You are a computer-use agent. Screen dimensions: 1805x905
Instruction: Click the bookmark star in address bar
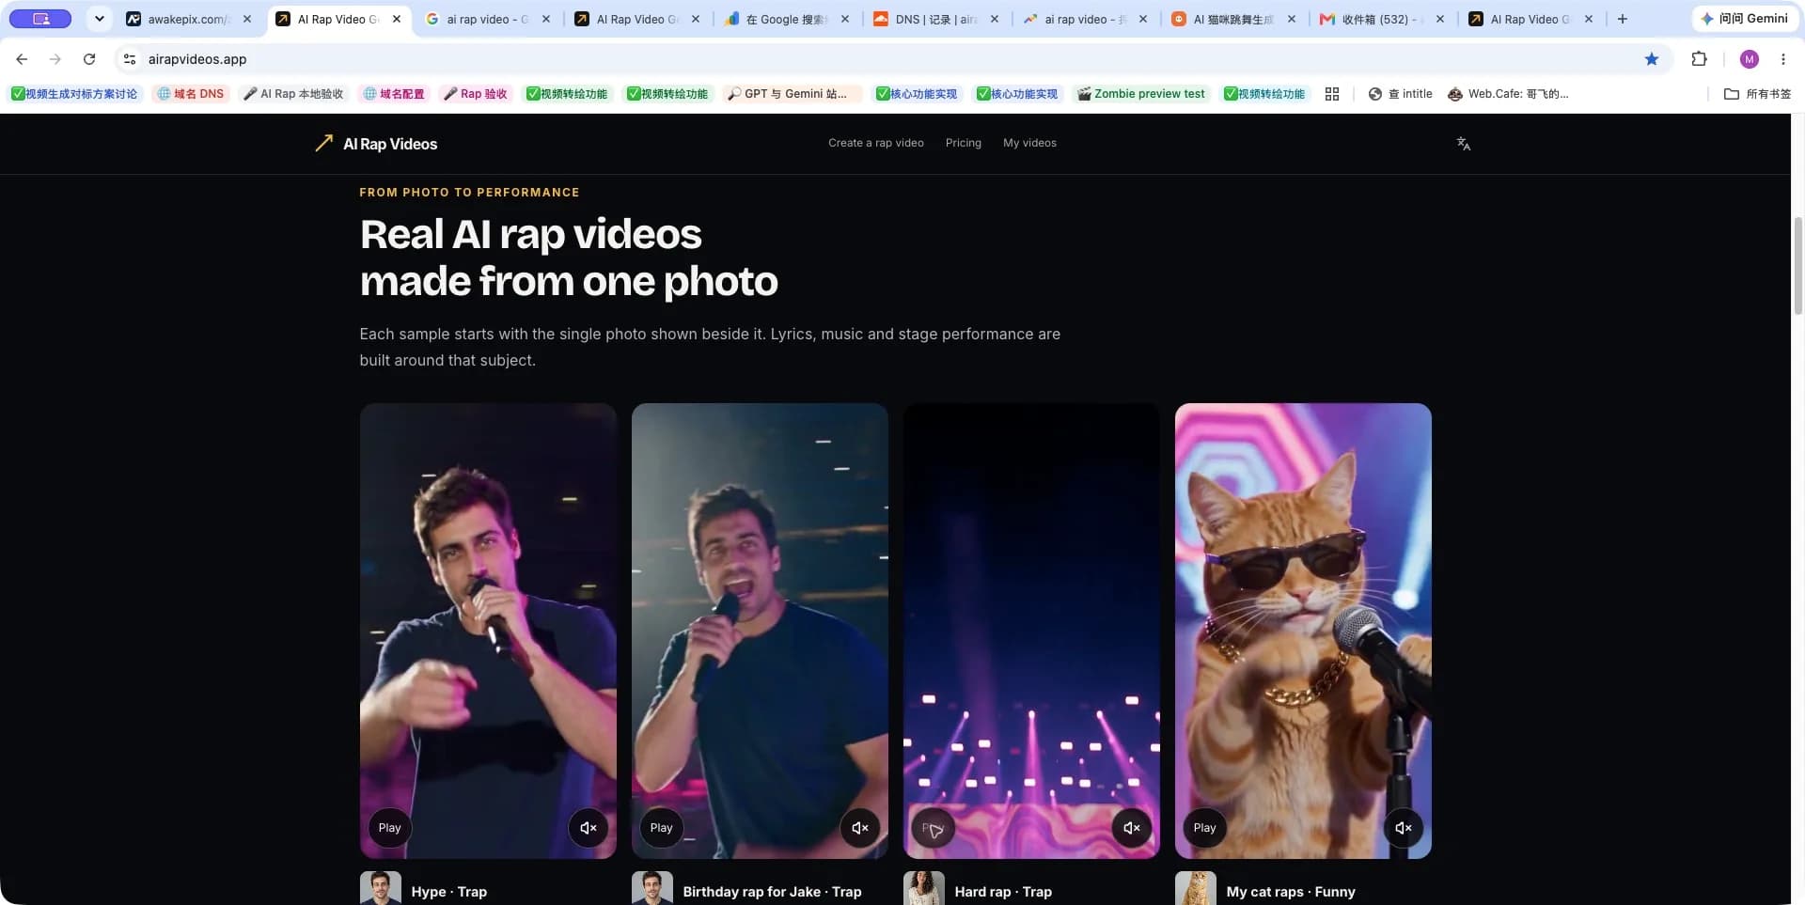click(x=1652, y=59)
